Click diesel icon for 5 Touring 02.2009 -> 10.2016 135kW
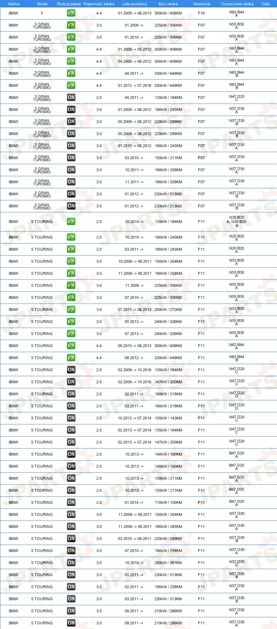This screenshot has width=277, height=629. coord(71,370)
